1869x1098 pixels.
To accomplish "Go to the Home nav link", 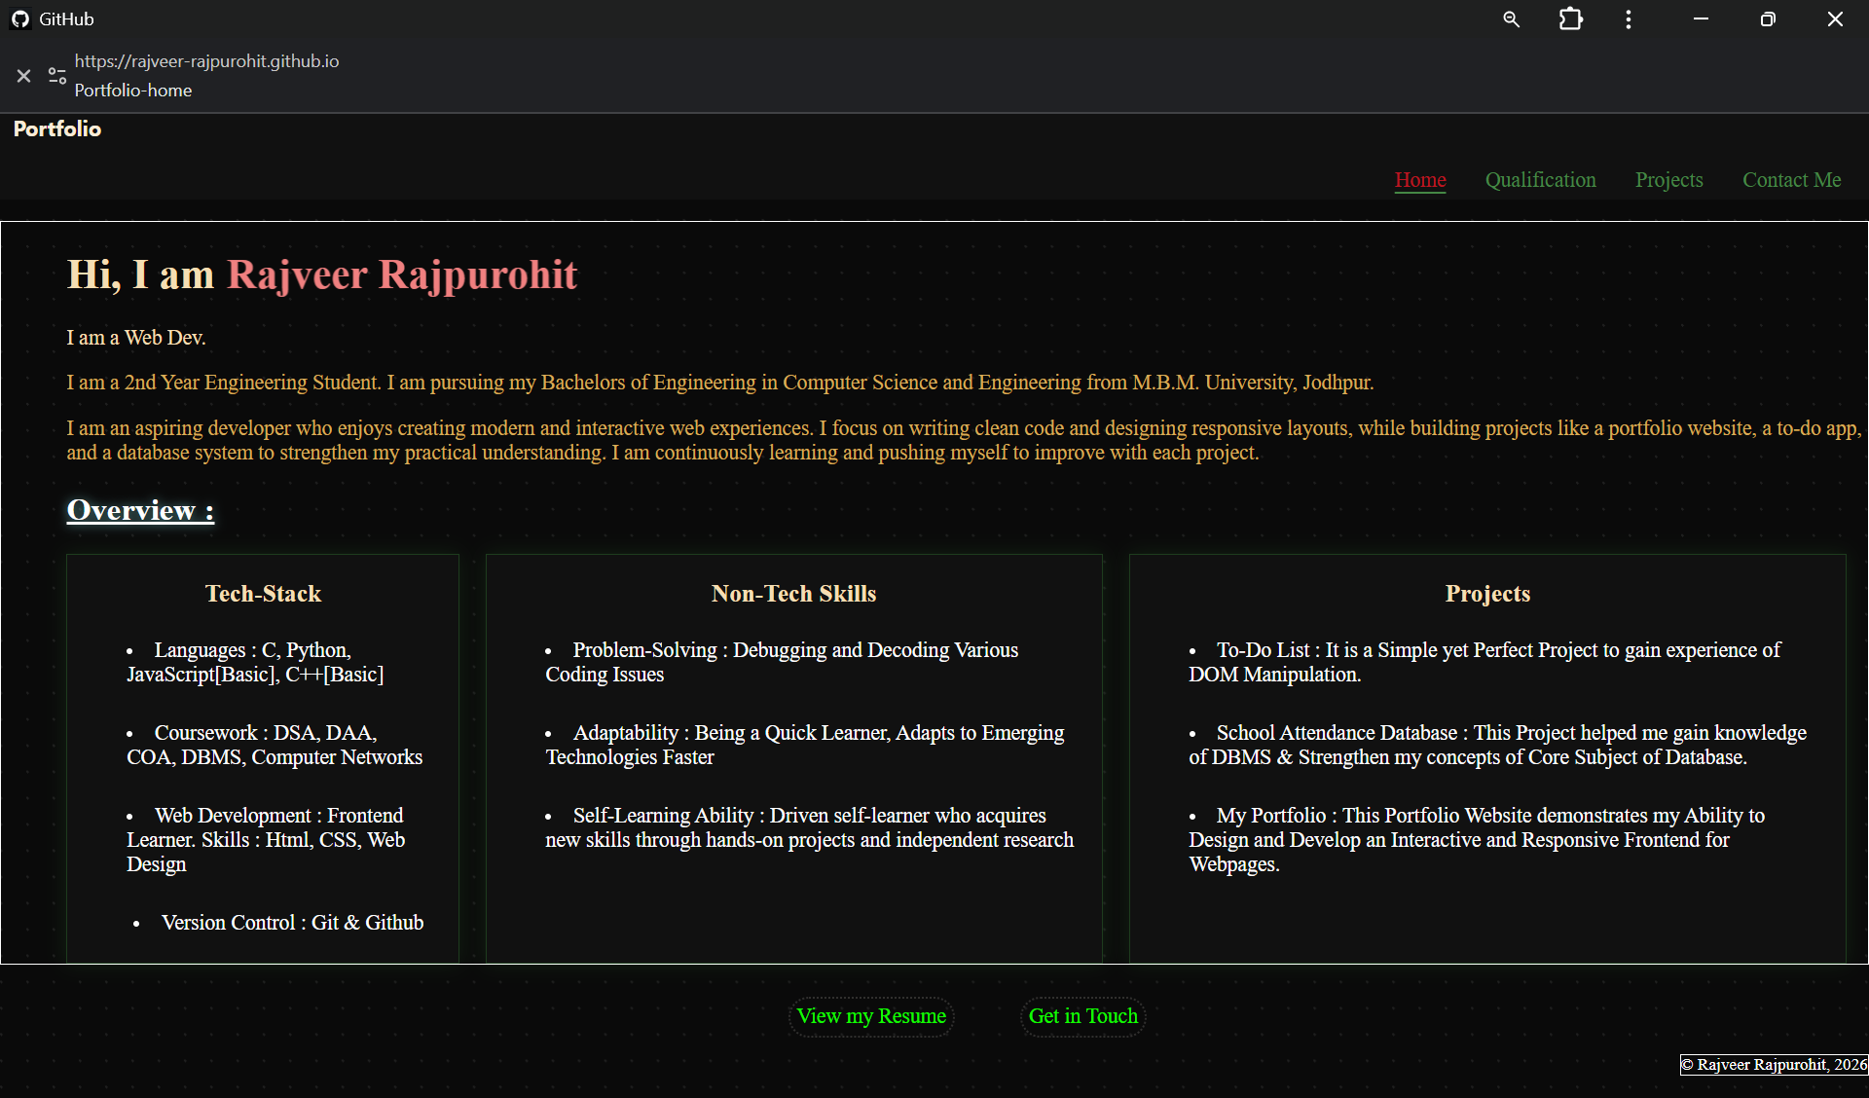I will click(x=1420, y=180).
